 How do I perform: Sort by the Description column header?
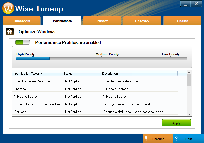pos(139,73)
